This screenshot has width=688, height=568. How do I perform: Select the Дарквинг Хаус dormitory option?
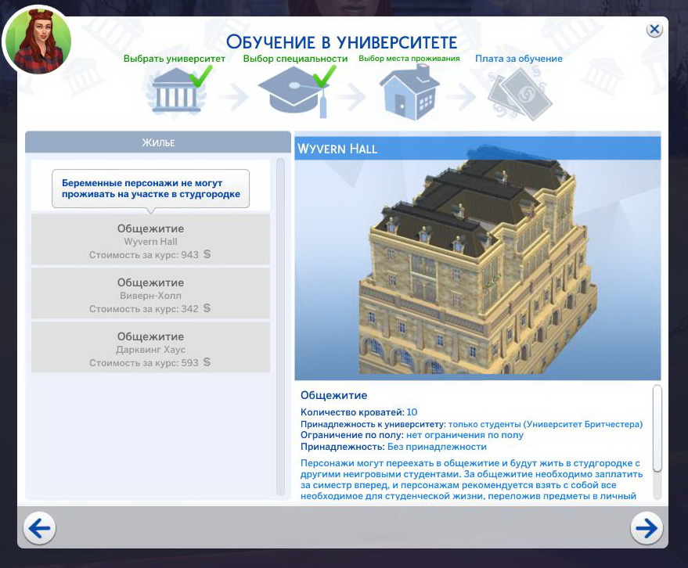pos(150,347)
